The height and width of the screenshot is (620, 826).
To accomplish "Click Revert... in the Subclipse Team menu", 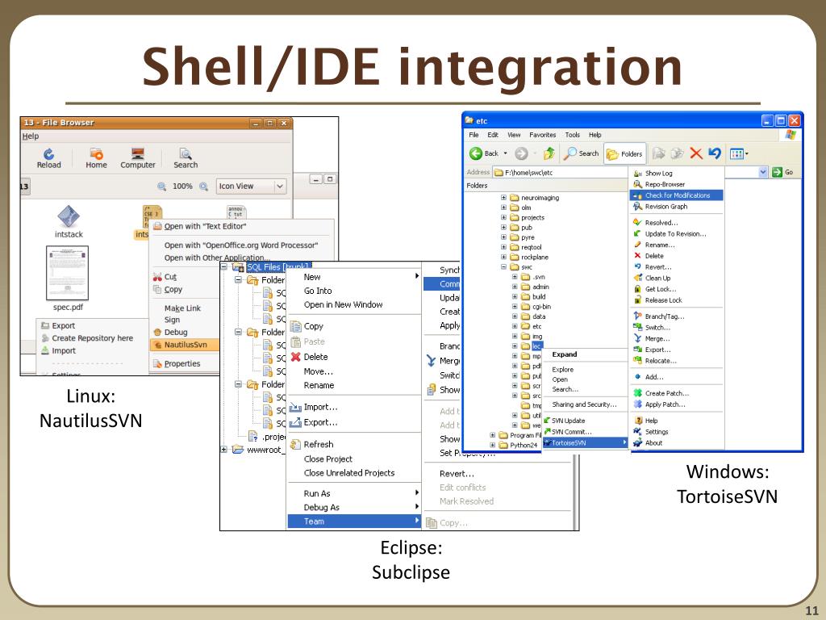I will [457, 473].
